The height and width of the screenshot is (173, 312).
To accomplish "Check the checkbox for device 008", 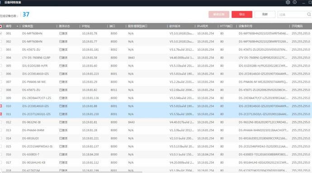I will pos(1,90).
